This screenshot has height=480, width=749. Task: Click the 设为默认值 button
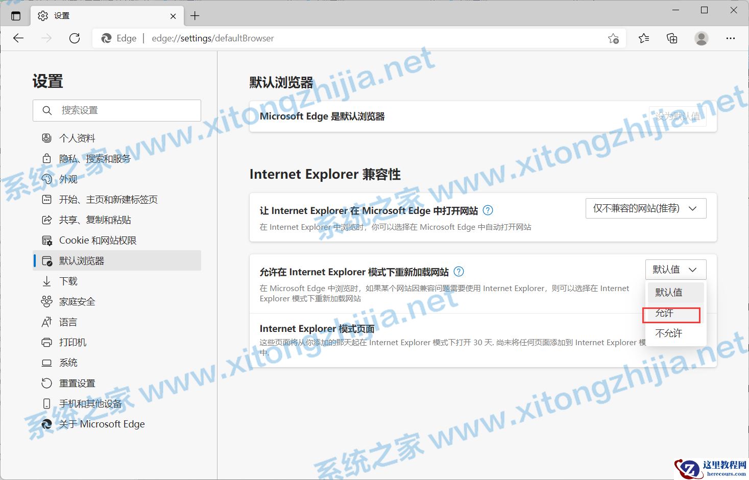coord(678,116)
